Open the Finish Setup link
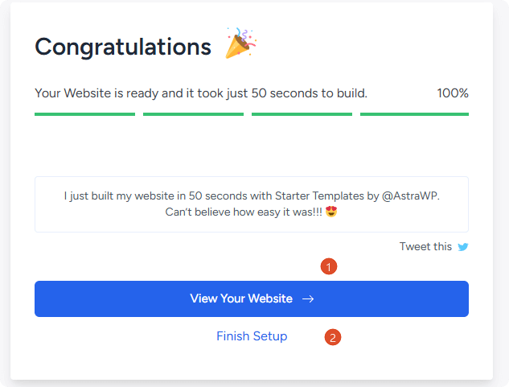Screen dimensions: 509x387 (252, 336)
